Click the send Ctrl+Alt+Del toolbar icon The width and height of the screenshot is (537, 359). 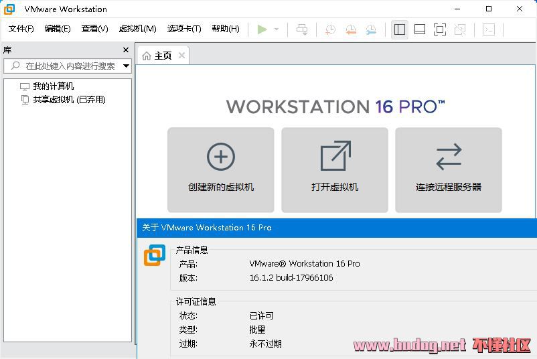coord(302,29)
